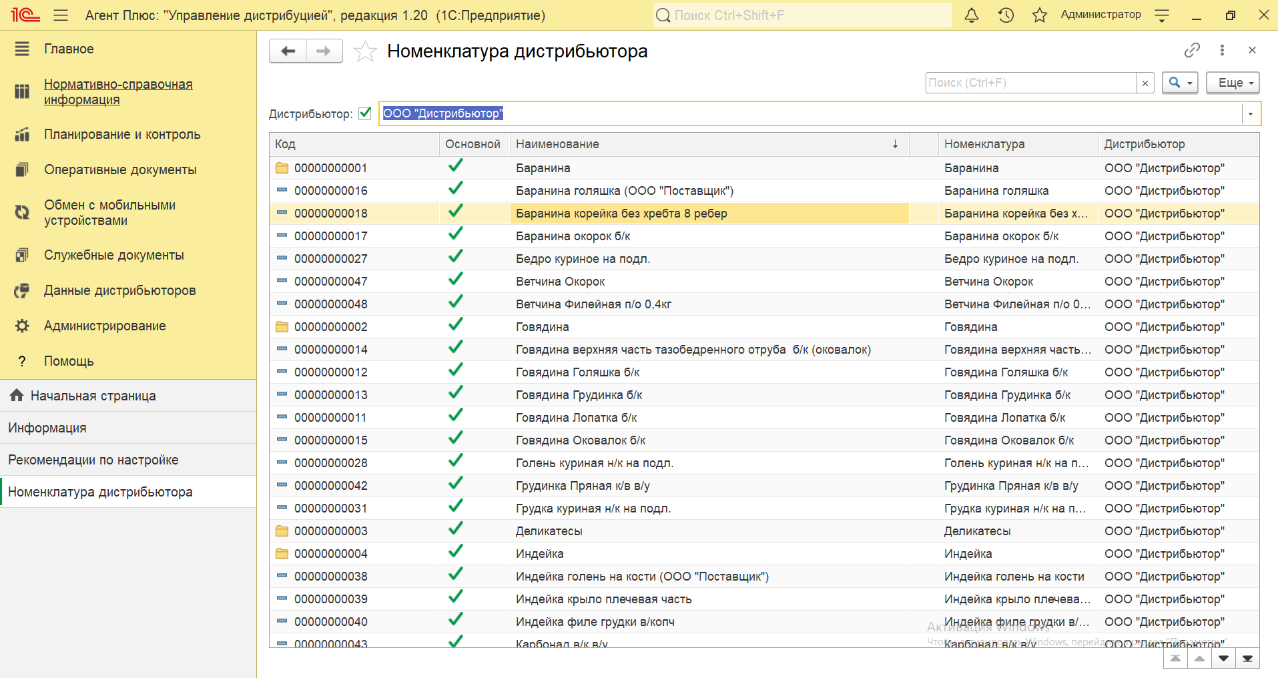Sort by Номенклатура column header
This screenshot has height=678, width=1278.
(x=1018, y=144)
